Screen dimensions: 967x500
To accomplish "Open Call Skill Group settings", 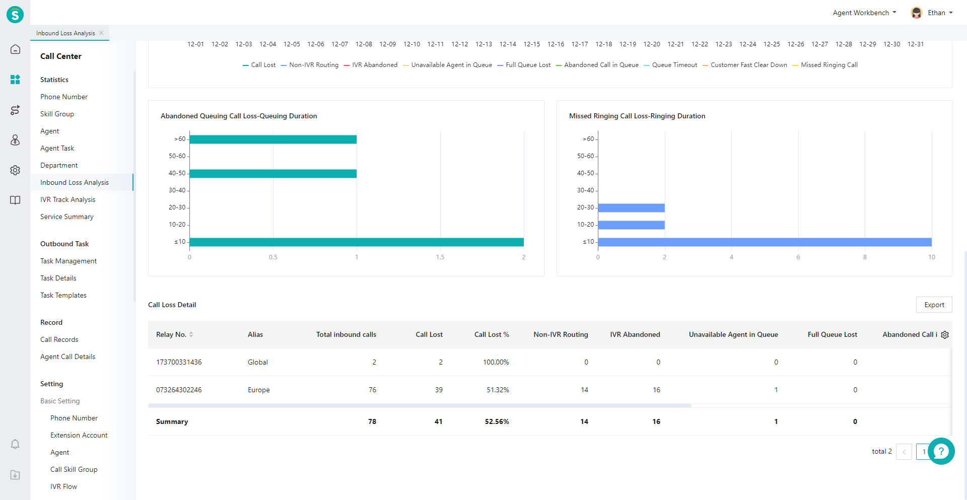I will (74, 469).
